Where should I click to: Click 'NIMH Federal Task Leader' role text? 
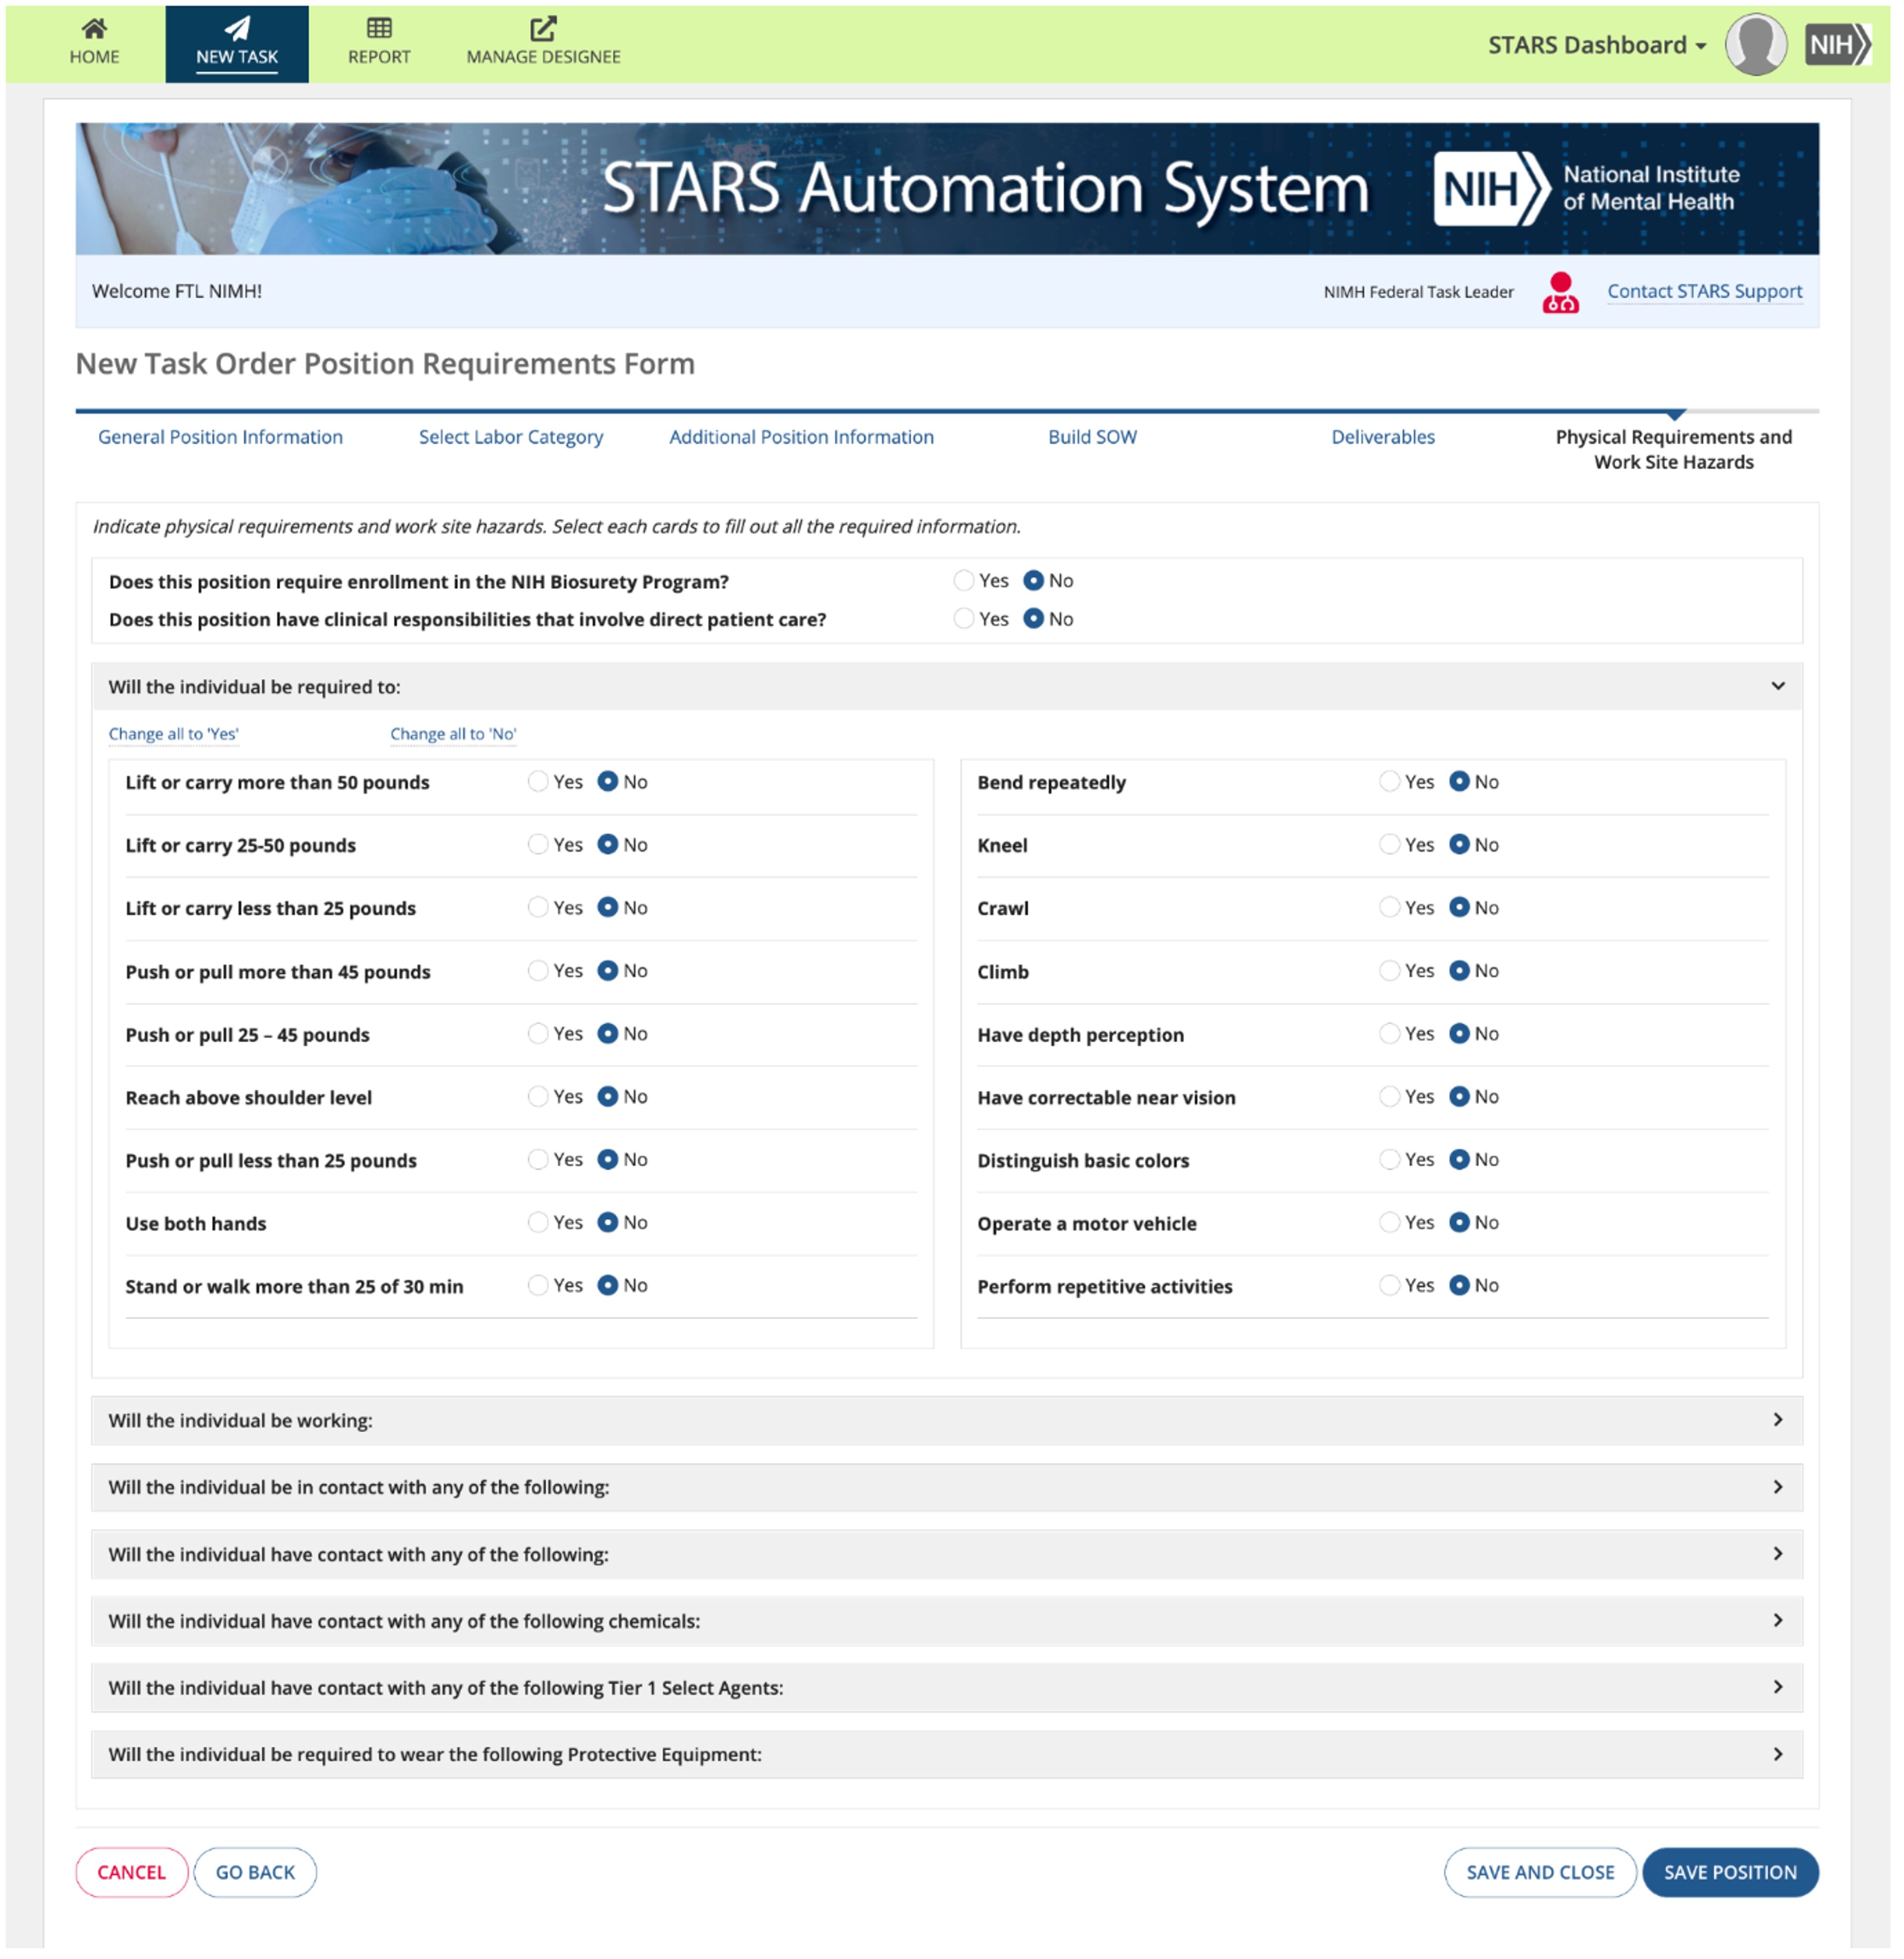[1419, 292]
